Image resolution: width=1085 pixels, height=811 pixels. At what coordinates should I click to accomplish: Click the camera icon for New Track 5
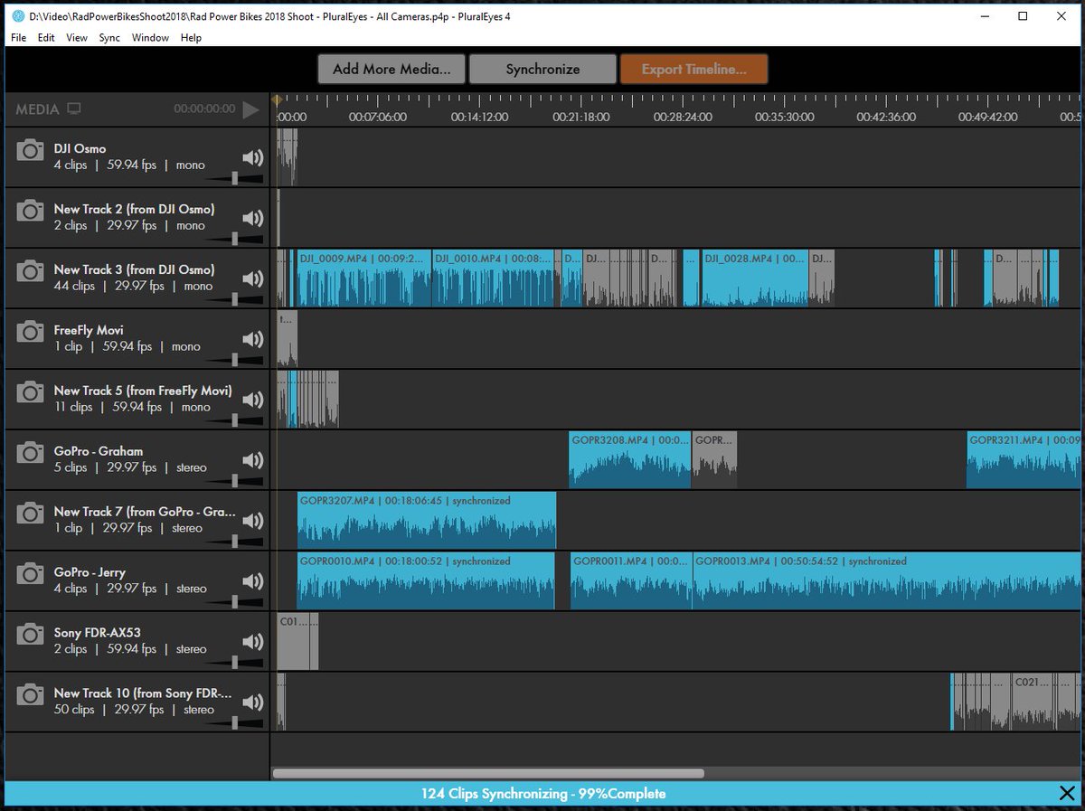click(31, 392)
